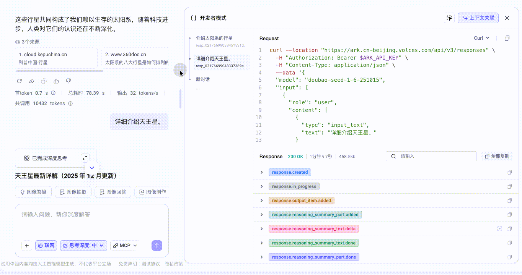Expand the response.output_item.added row

[262, 201]
